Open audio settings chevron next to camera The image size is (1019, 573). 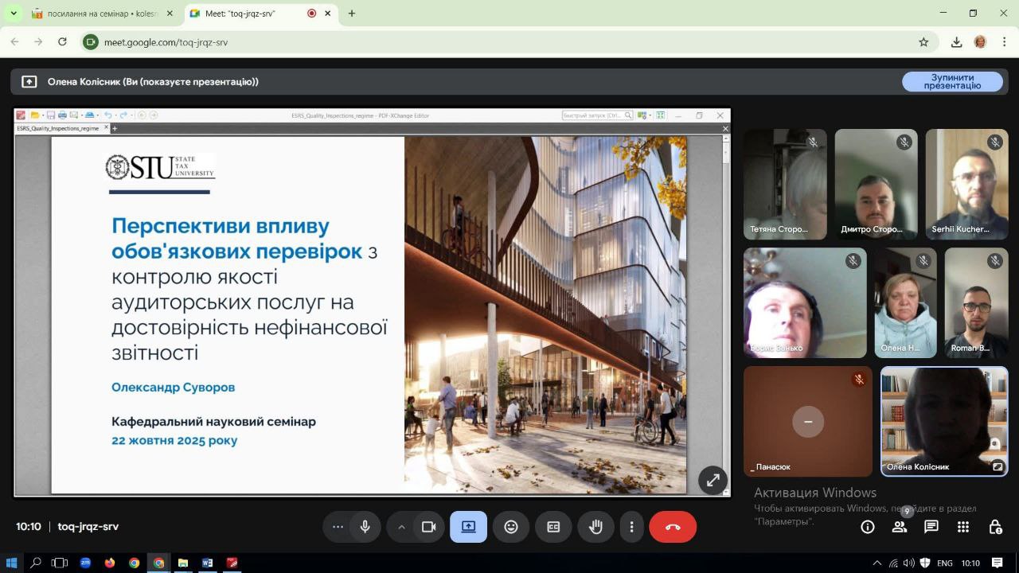click(x=401, y=527)
